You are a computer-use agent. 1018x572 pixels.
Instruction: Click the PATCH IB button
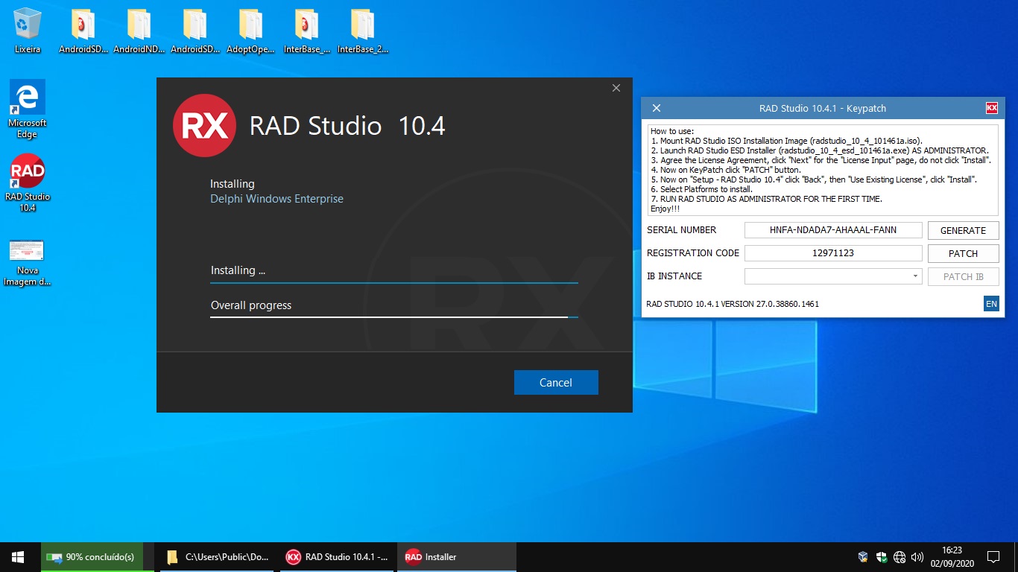click(963, 276)
